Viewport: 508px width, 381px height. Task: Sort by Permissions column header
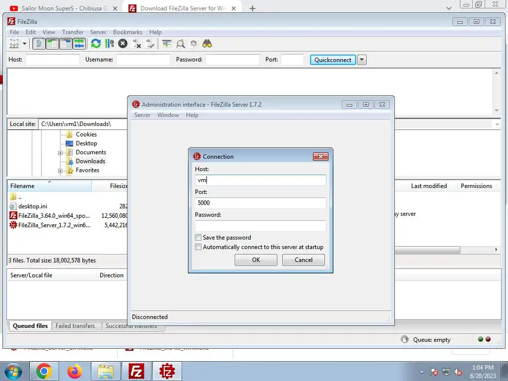pyautogui.click(x=476, y=186)
